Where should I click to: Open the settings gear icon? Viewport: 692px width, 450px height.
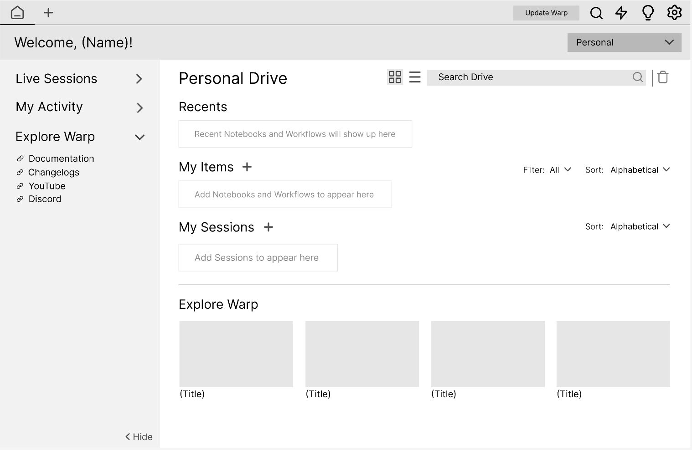click(674, 13)
